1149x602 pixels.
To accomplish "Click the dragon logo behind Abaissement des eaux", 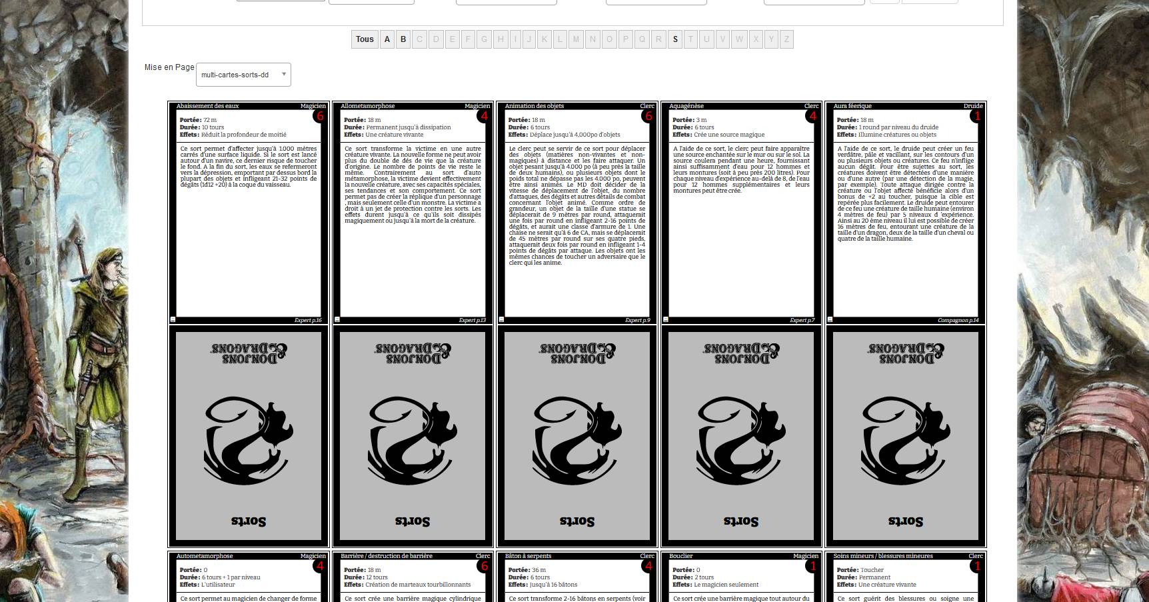I will coord(249,441).
